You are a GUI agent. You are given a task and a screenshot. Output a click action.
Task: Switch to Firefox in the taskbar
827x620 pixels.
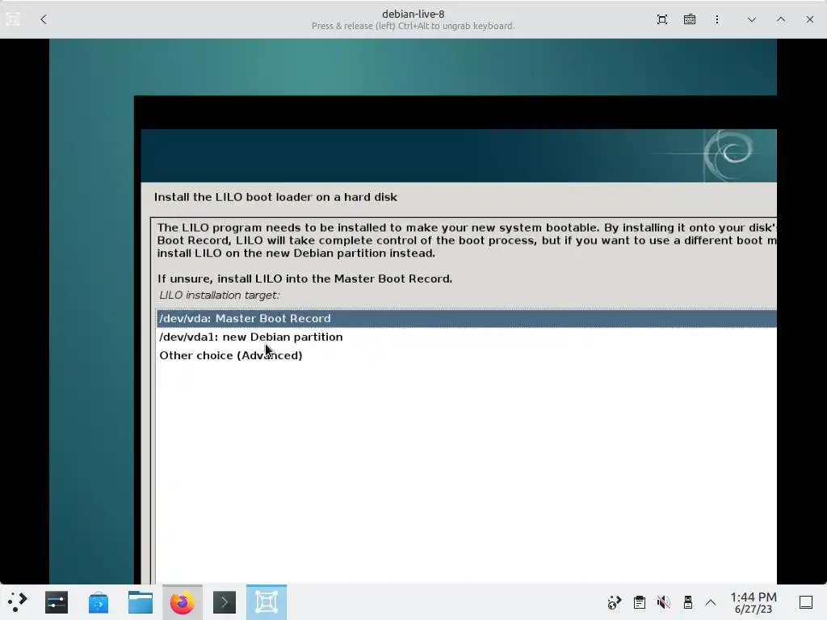(182, 602)
